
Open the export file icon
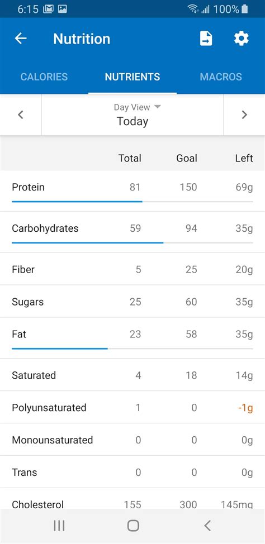click(x=206, y=39)
